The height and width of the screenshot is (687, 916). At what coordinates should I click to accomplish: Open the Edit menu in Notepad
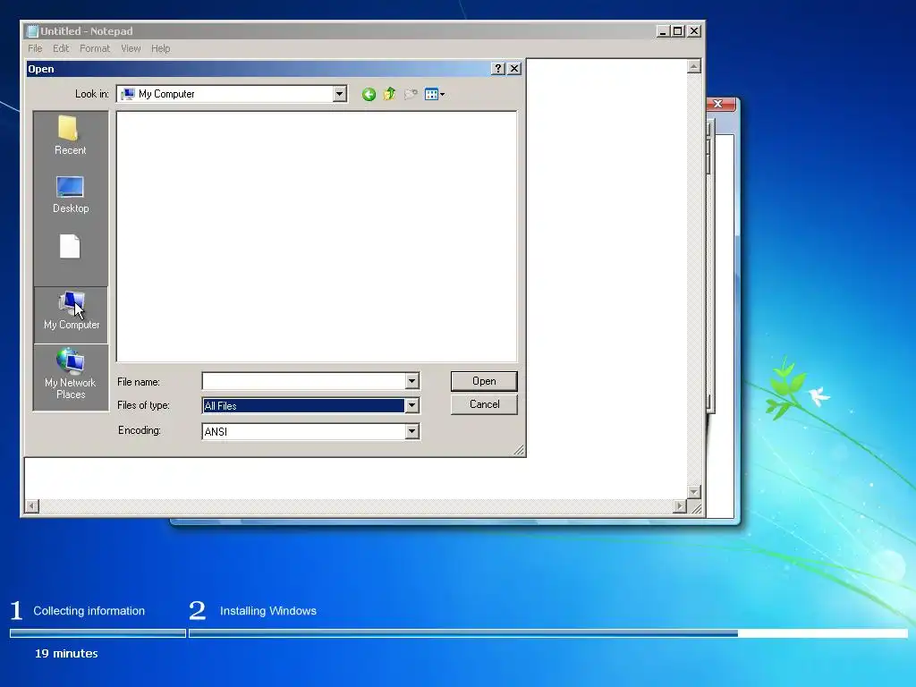click(x=61, y=48)
